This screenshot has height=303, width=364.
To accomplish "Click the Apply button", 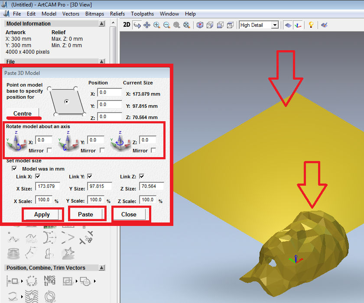I will coord(42,214).
